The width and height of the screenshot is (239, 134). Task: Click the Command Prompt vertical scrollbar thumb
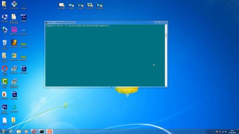point(166,35)
